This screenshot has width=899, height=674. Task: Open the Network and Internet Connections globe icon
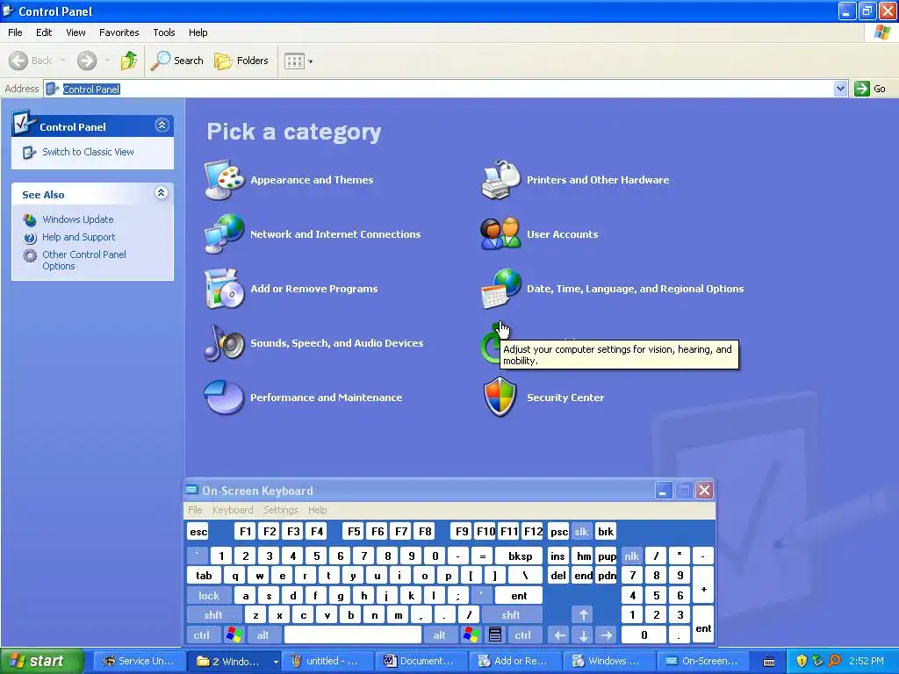(225, 233)
